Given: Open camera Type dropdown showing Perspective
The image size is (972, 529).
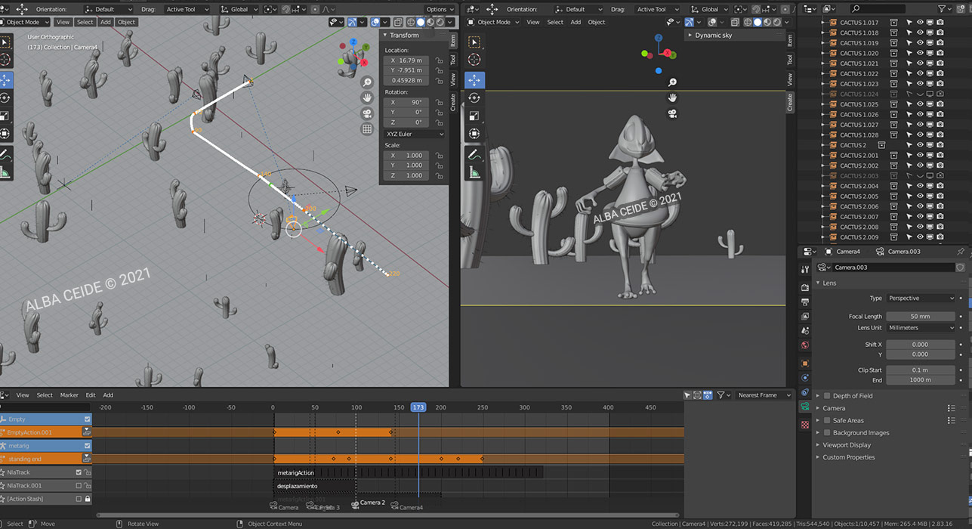Looking at the screenshot, I should pos(921,299).
